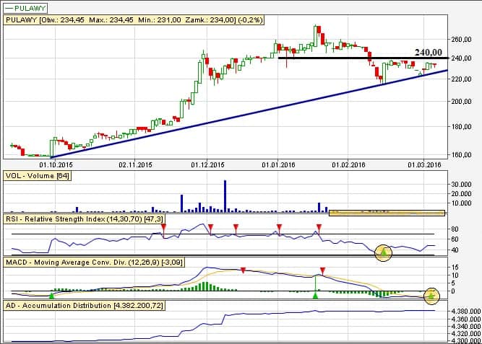Image resolution: width=482 pixels, height=344 pixels.
Task: Click the circled green RSI buy arrow
Action: coord(384,251)
